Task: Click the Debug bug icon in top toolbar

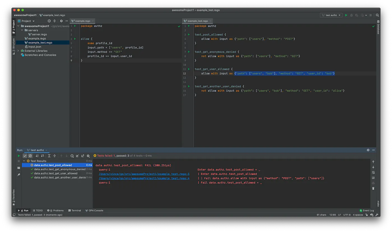Action: 351,15
